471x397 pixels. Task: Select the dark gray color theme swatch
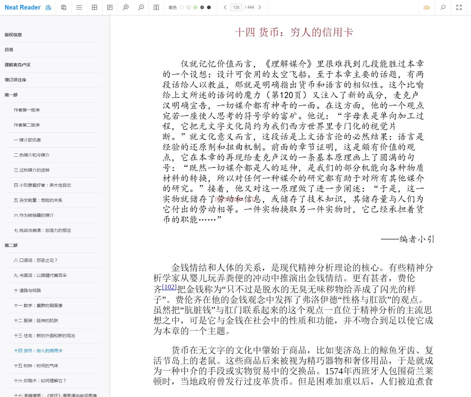pyautogui.click(x=202, y=7)
